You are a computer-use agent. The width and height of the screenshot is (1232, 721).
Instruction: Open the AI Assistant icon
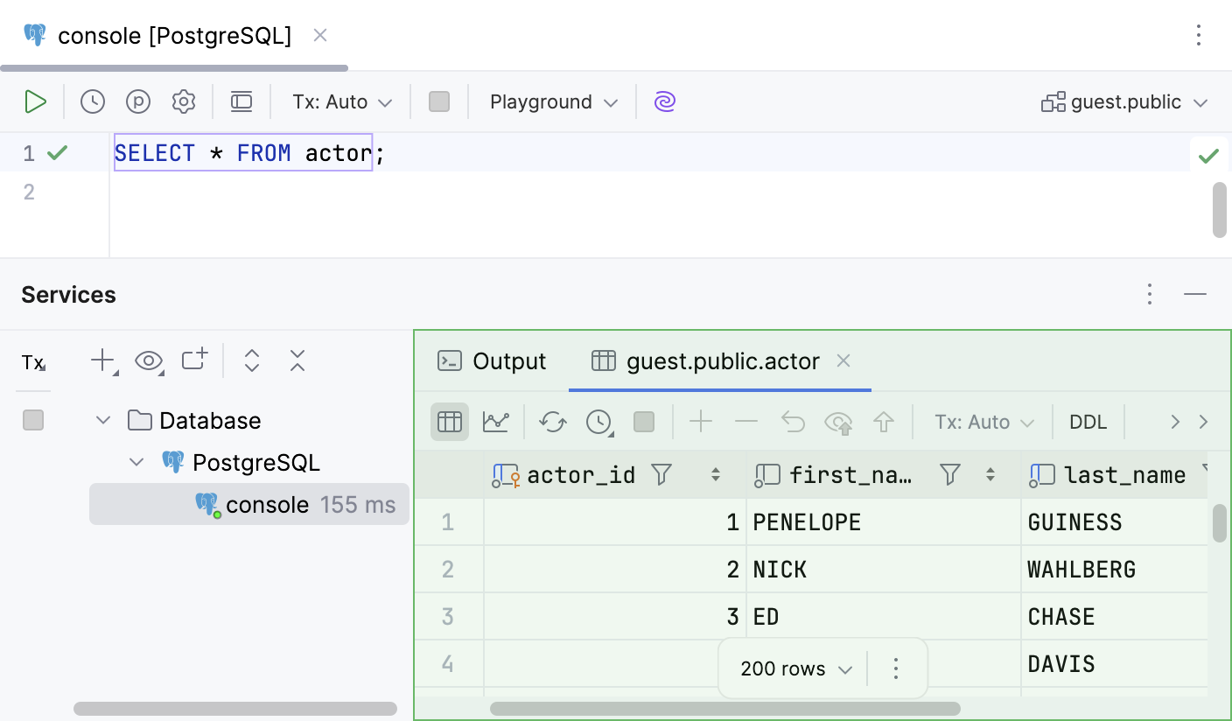665,101
